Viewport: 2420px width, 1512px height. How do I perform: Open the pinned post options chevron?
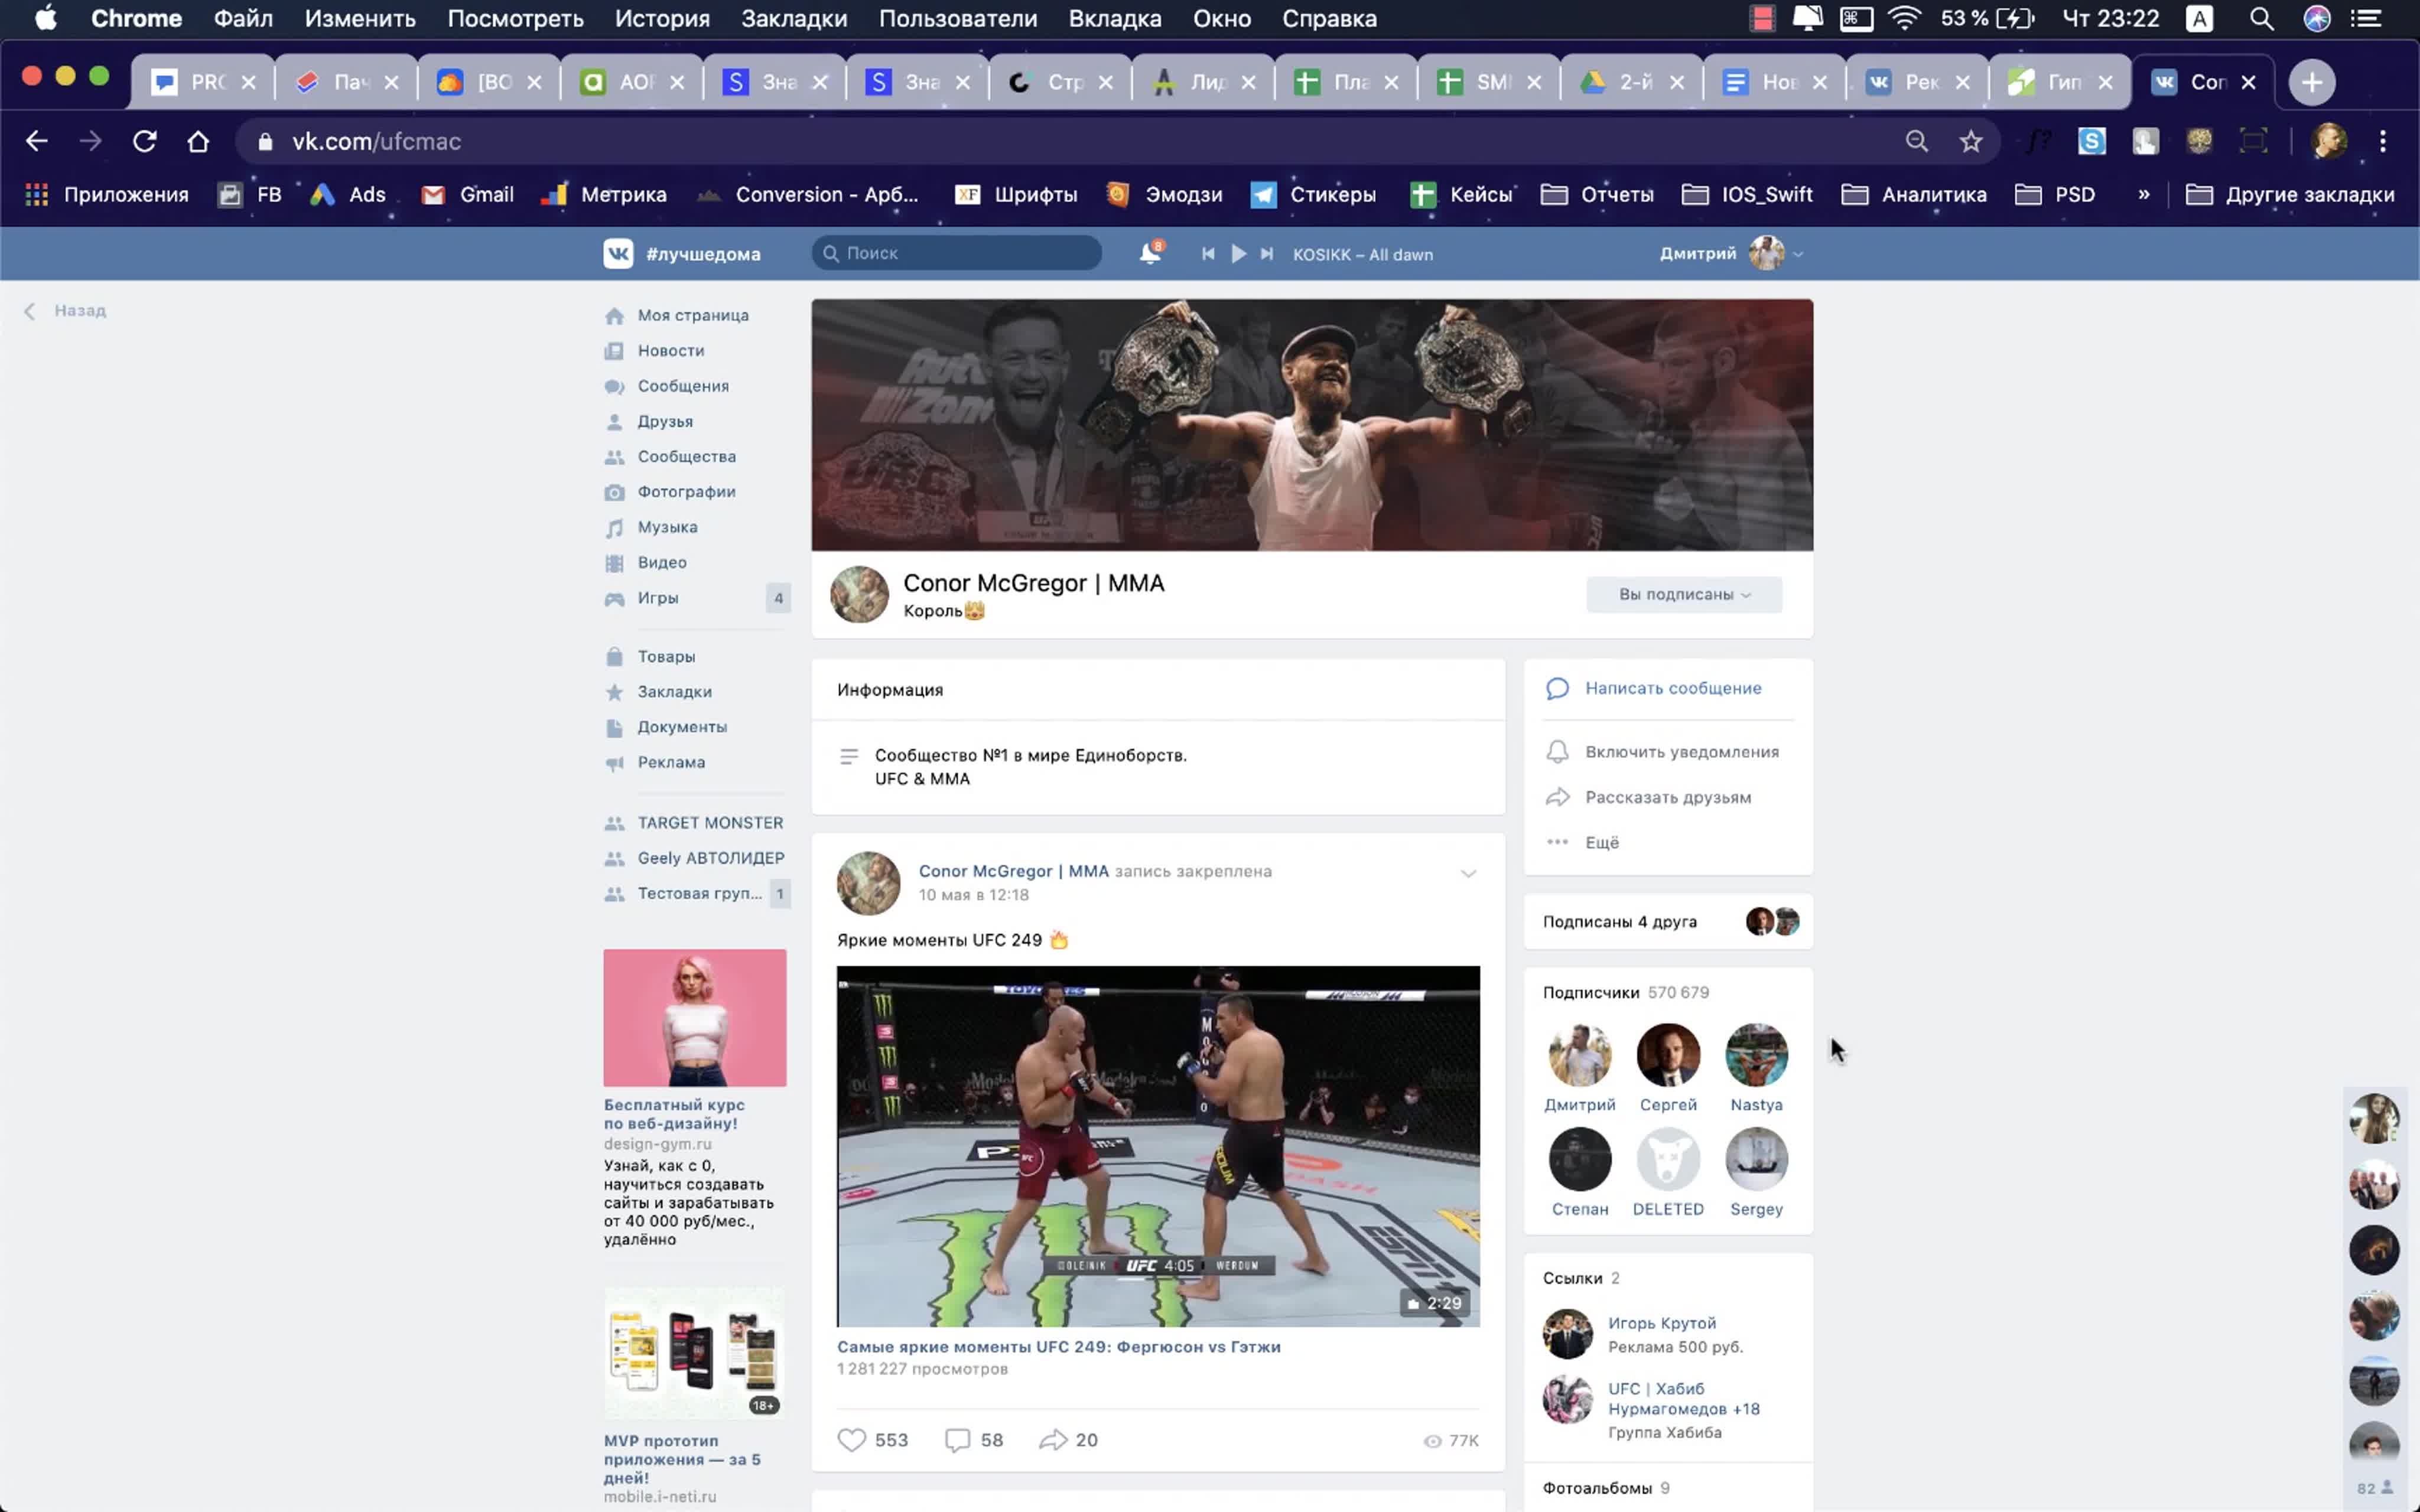[1468, 873]
